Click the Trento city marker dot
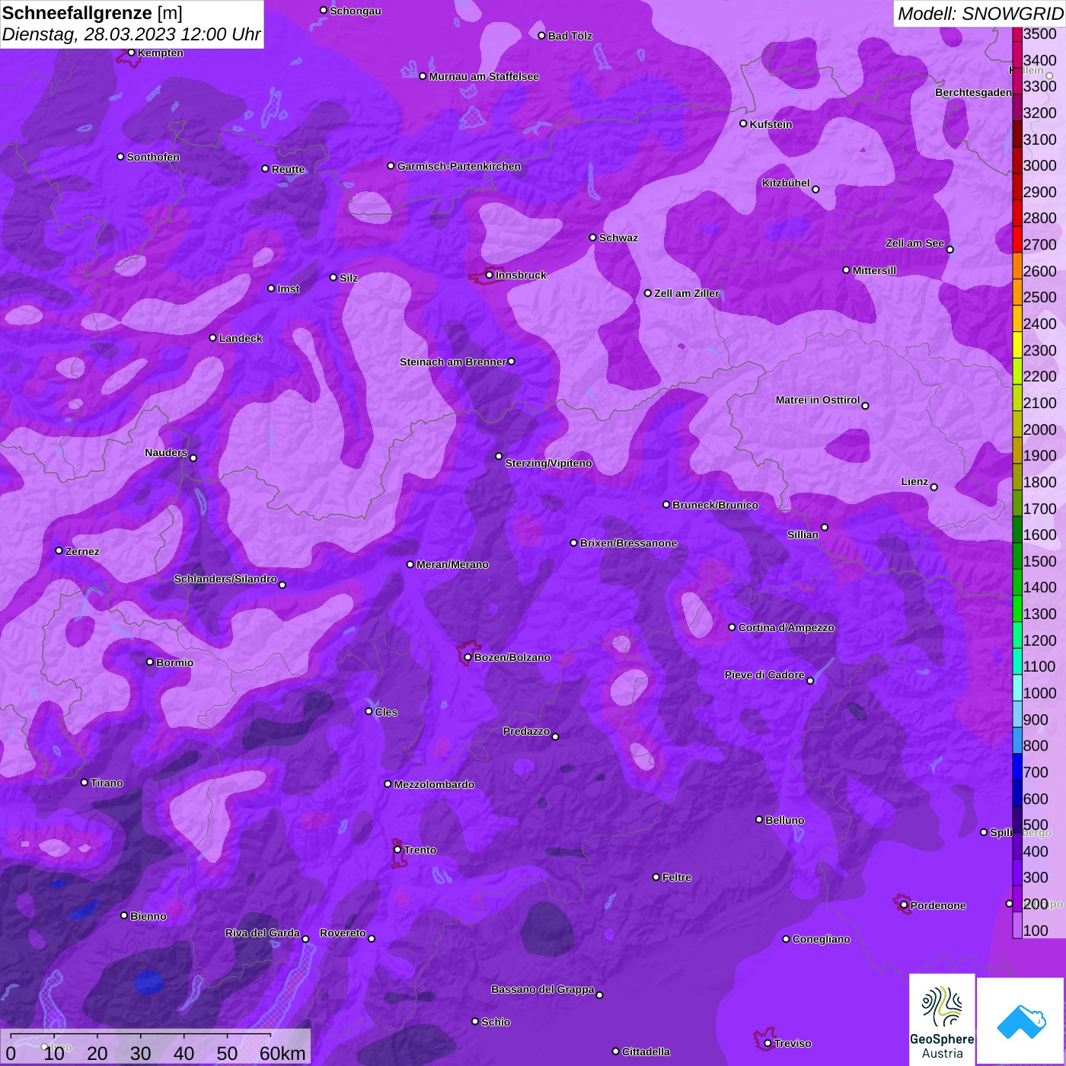This screenshot has width=1066, height=1066. [x=397, y=850]
